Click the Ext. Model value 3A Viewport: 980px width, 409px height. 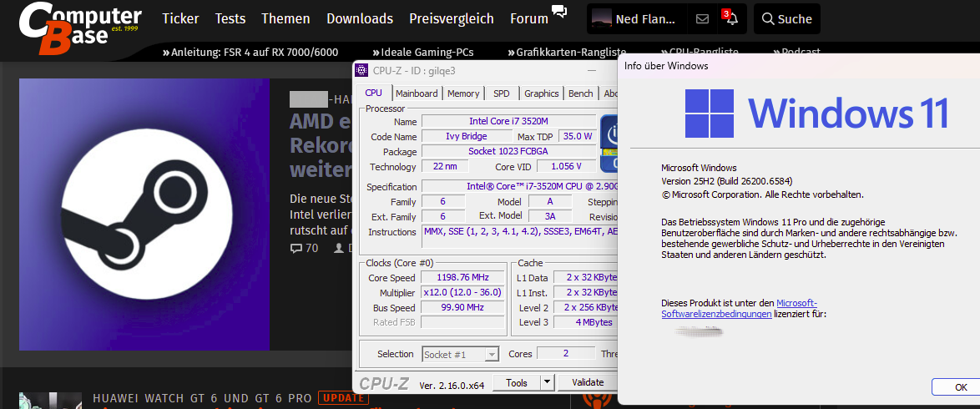[x=550, y=216]
